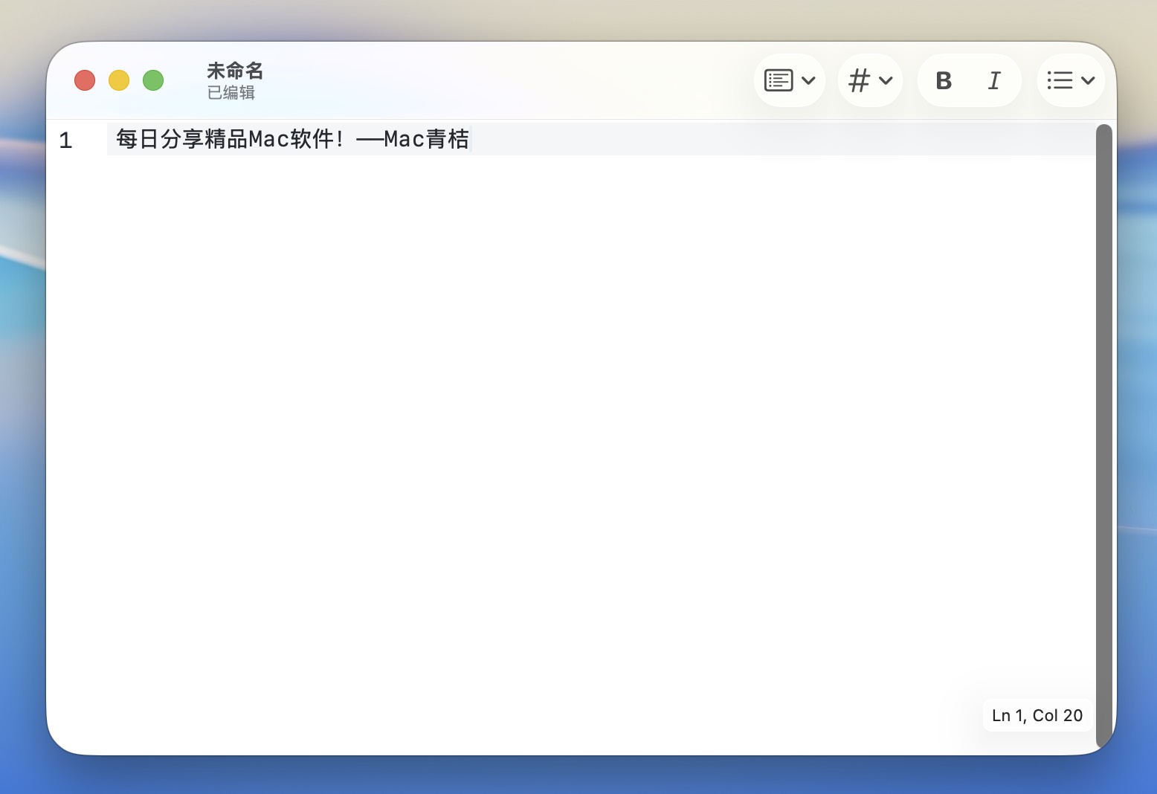Viewport: 1157px width, 794px height.
Task: Close the window with the red button
Action: 85,80
